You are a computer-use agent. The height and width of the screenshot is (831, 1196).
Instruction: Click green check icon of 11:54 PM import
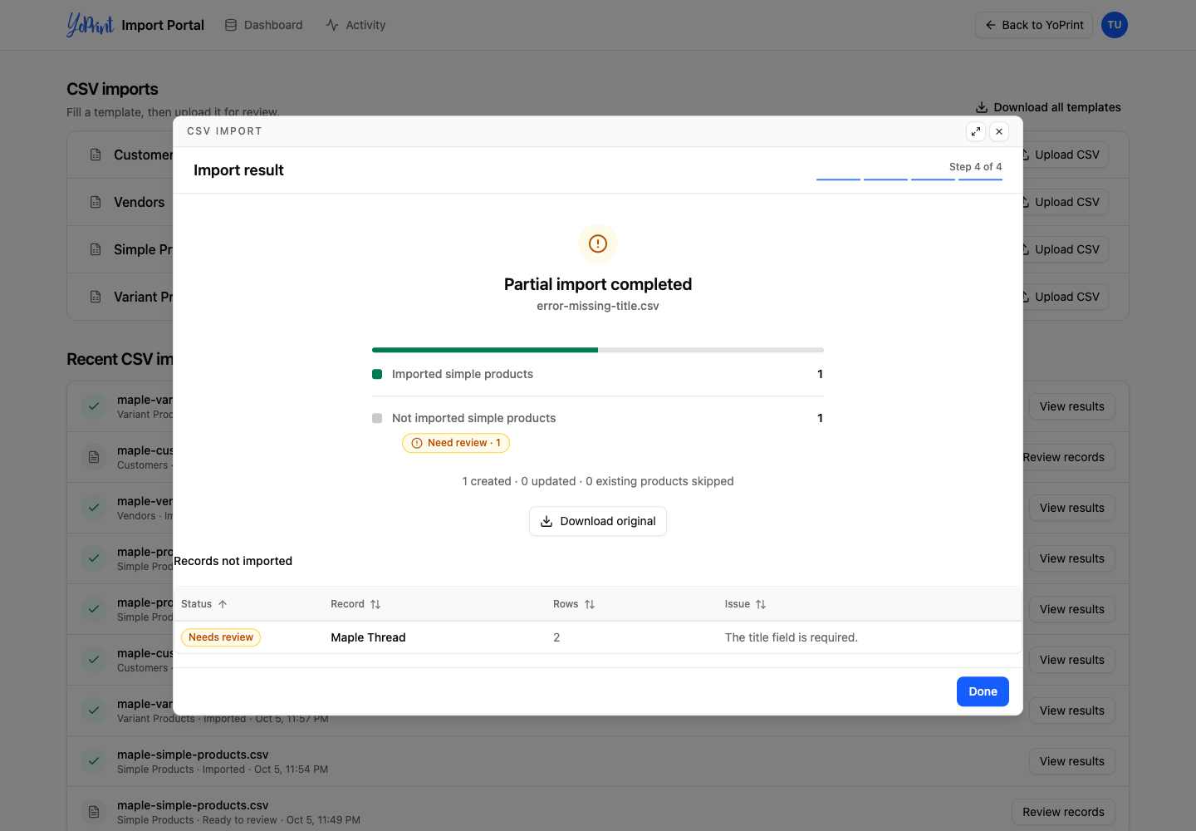pyautogui.click(x=94, y=761)
